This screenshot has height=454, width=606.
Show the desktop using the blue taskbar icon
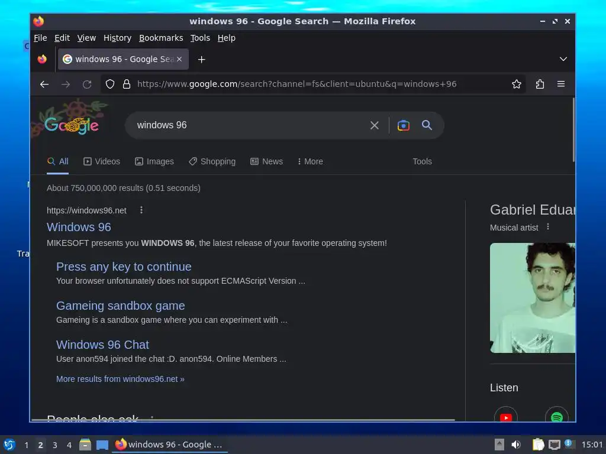coord(102,445)
